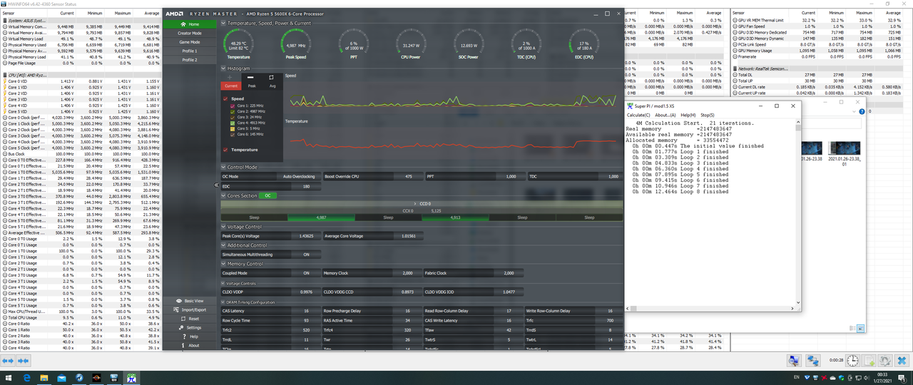Image resolution: width=913 pixels, height=385 pixels.
Task: Collapse the Histogram section
Action: click(x=223, y=68)
